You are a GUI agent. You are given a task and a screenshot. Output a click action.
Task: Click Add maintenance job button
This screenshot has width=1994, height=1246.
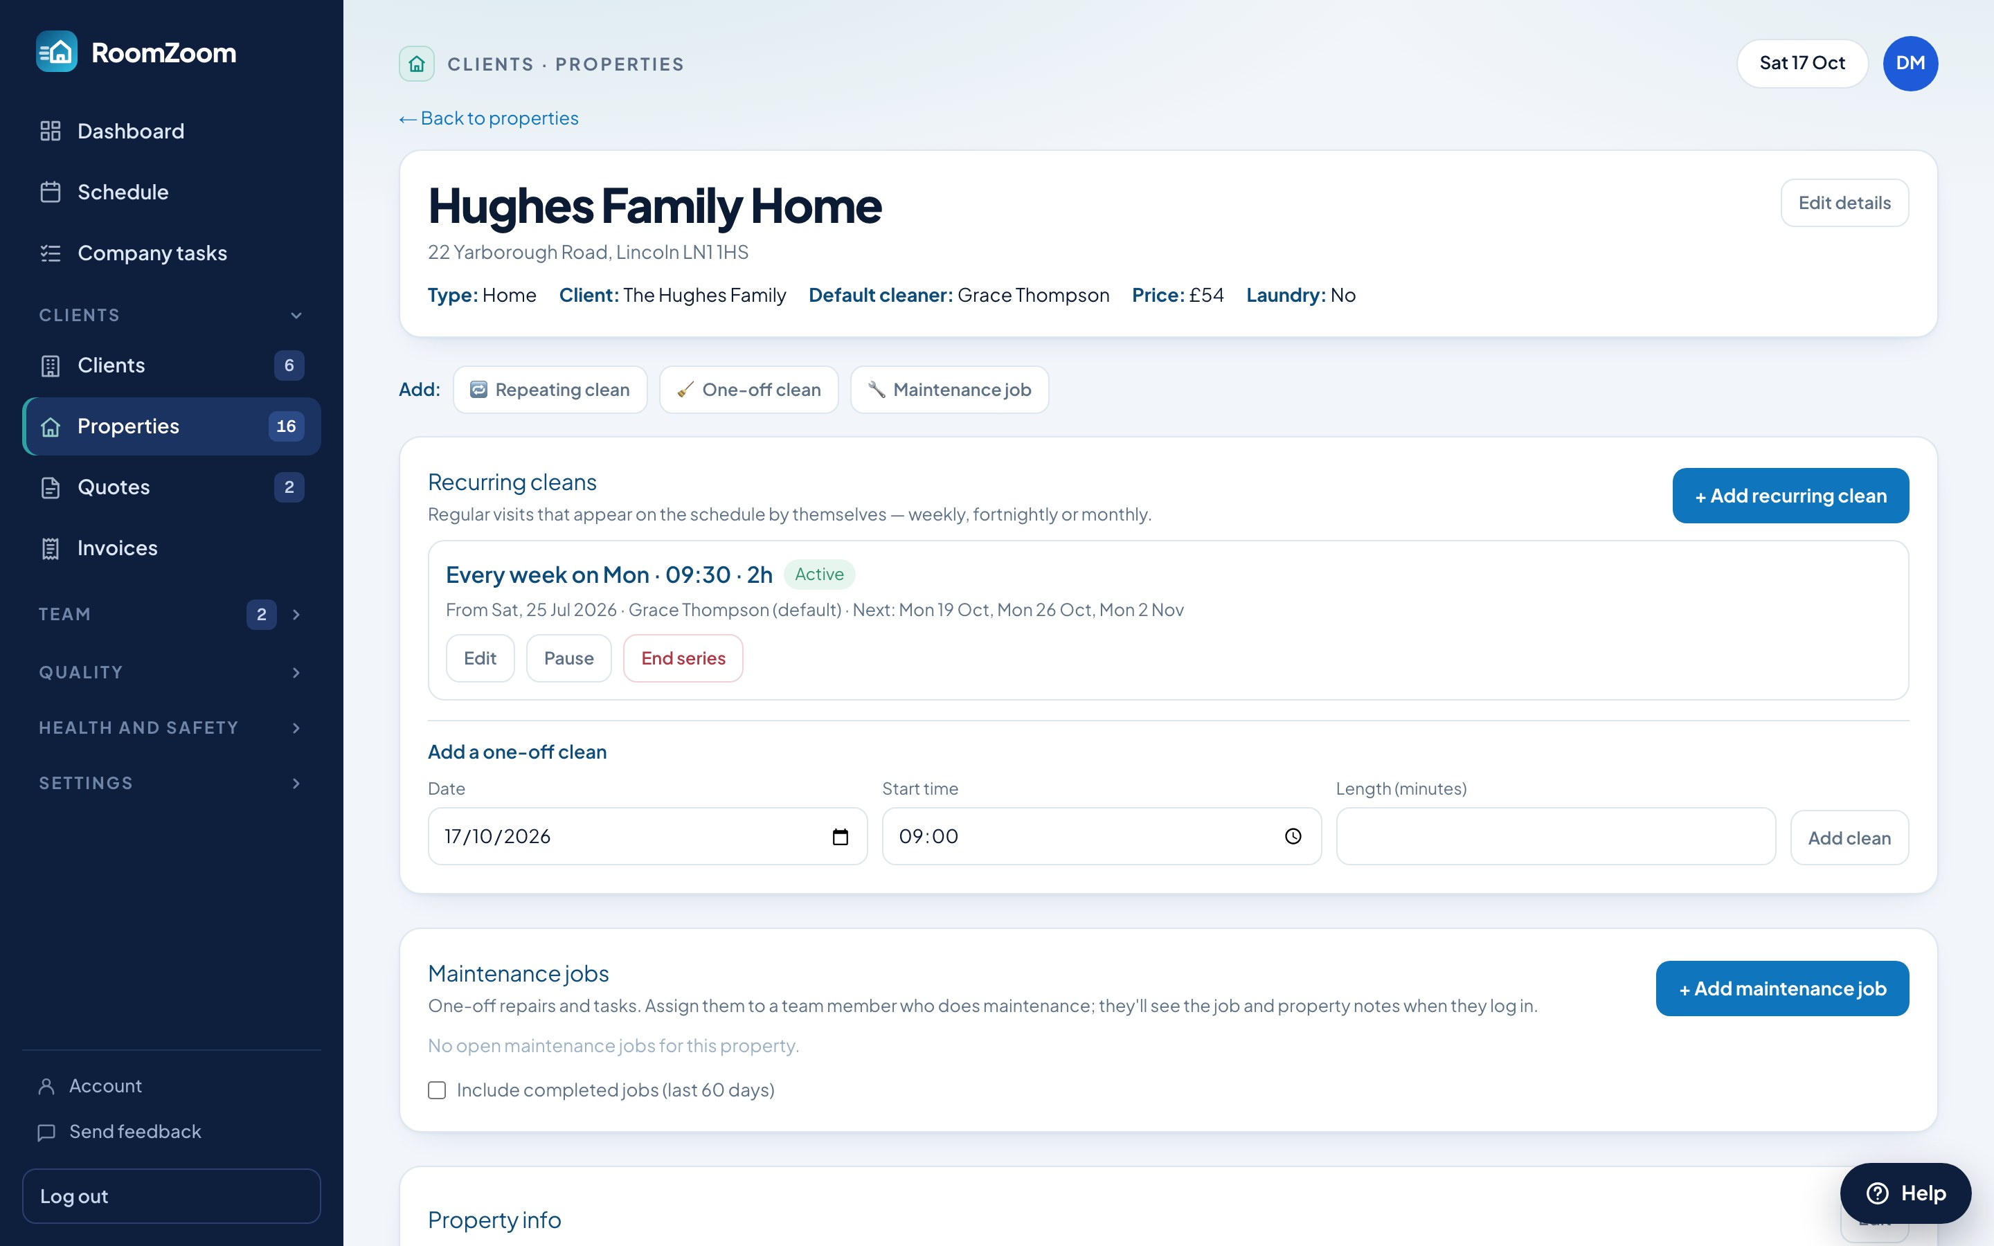[x=1781, y=988]
